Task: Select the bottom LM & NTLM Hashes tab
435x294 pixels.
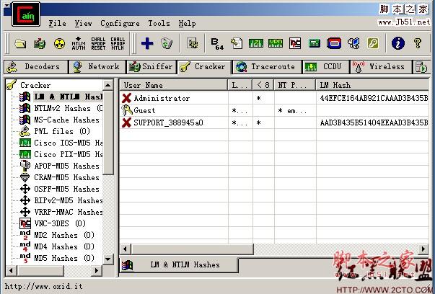Action: (179, 265)
